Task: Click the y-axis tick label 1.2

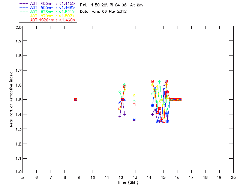Action: point(18,144)
